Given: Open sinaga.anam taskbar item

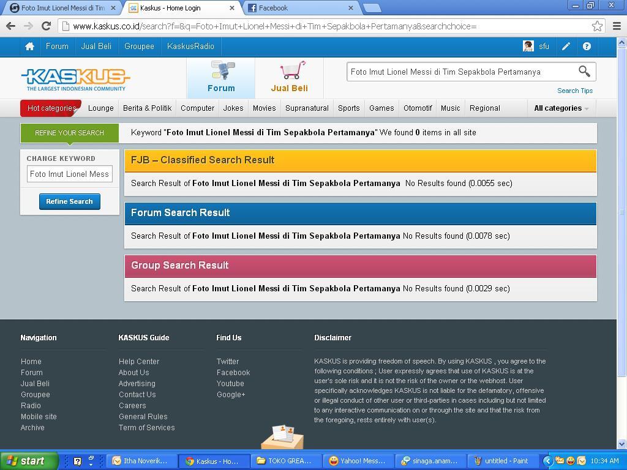Looking at the screenshot, I should click(x=430, y=461).
